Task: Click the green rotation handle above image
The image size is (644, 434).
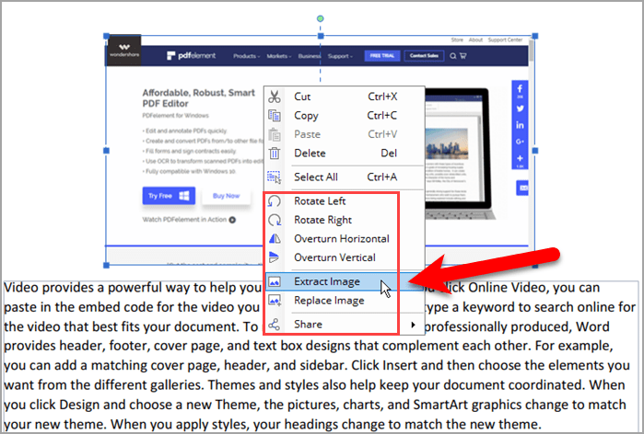Action: point(321,18)
